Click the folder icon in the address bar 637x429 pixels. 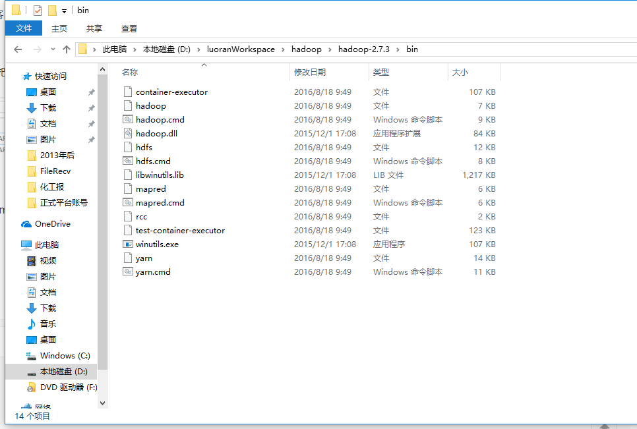pyautogui.click(x=82, y=49)
